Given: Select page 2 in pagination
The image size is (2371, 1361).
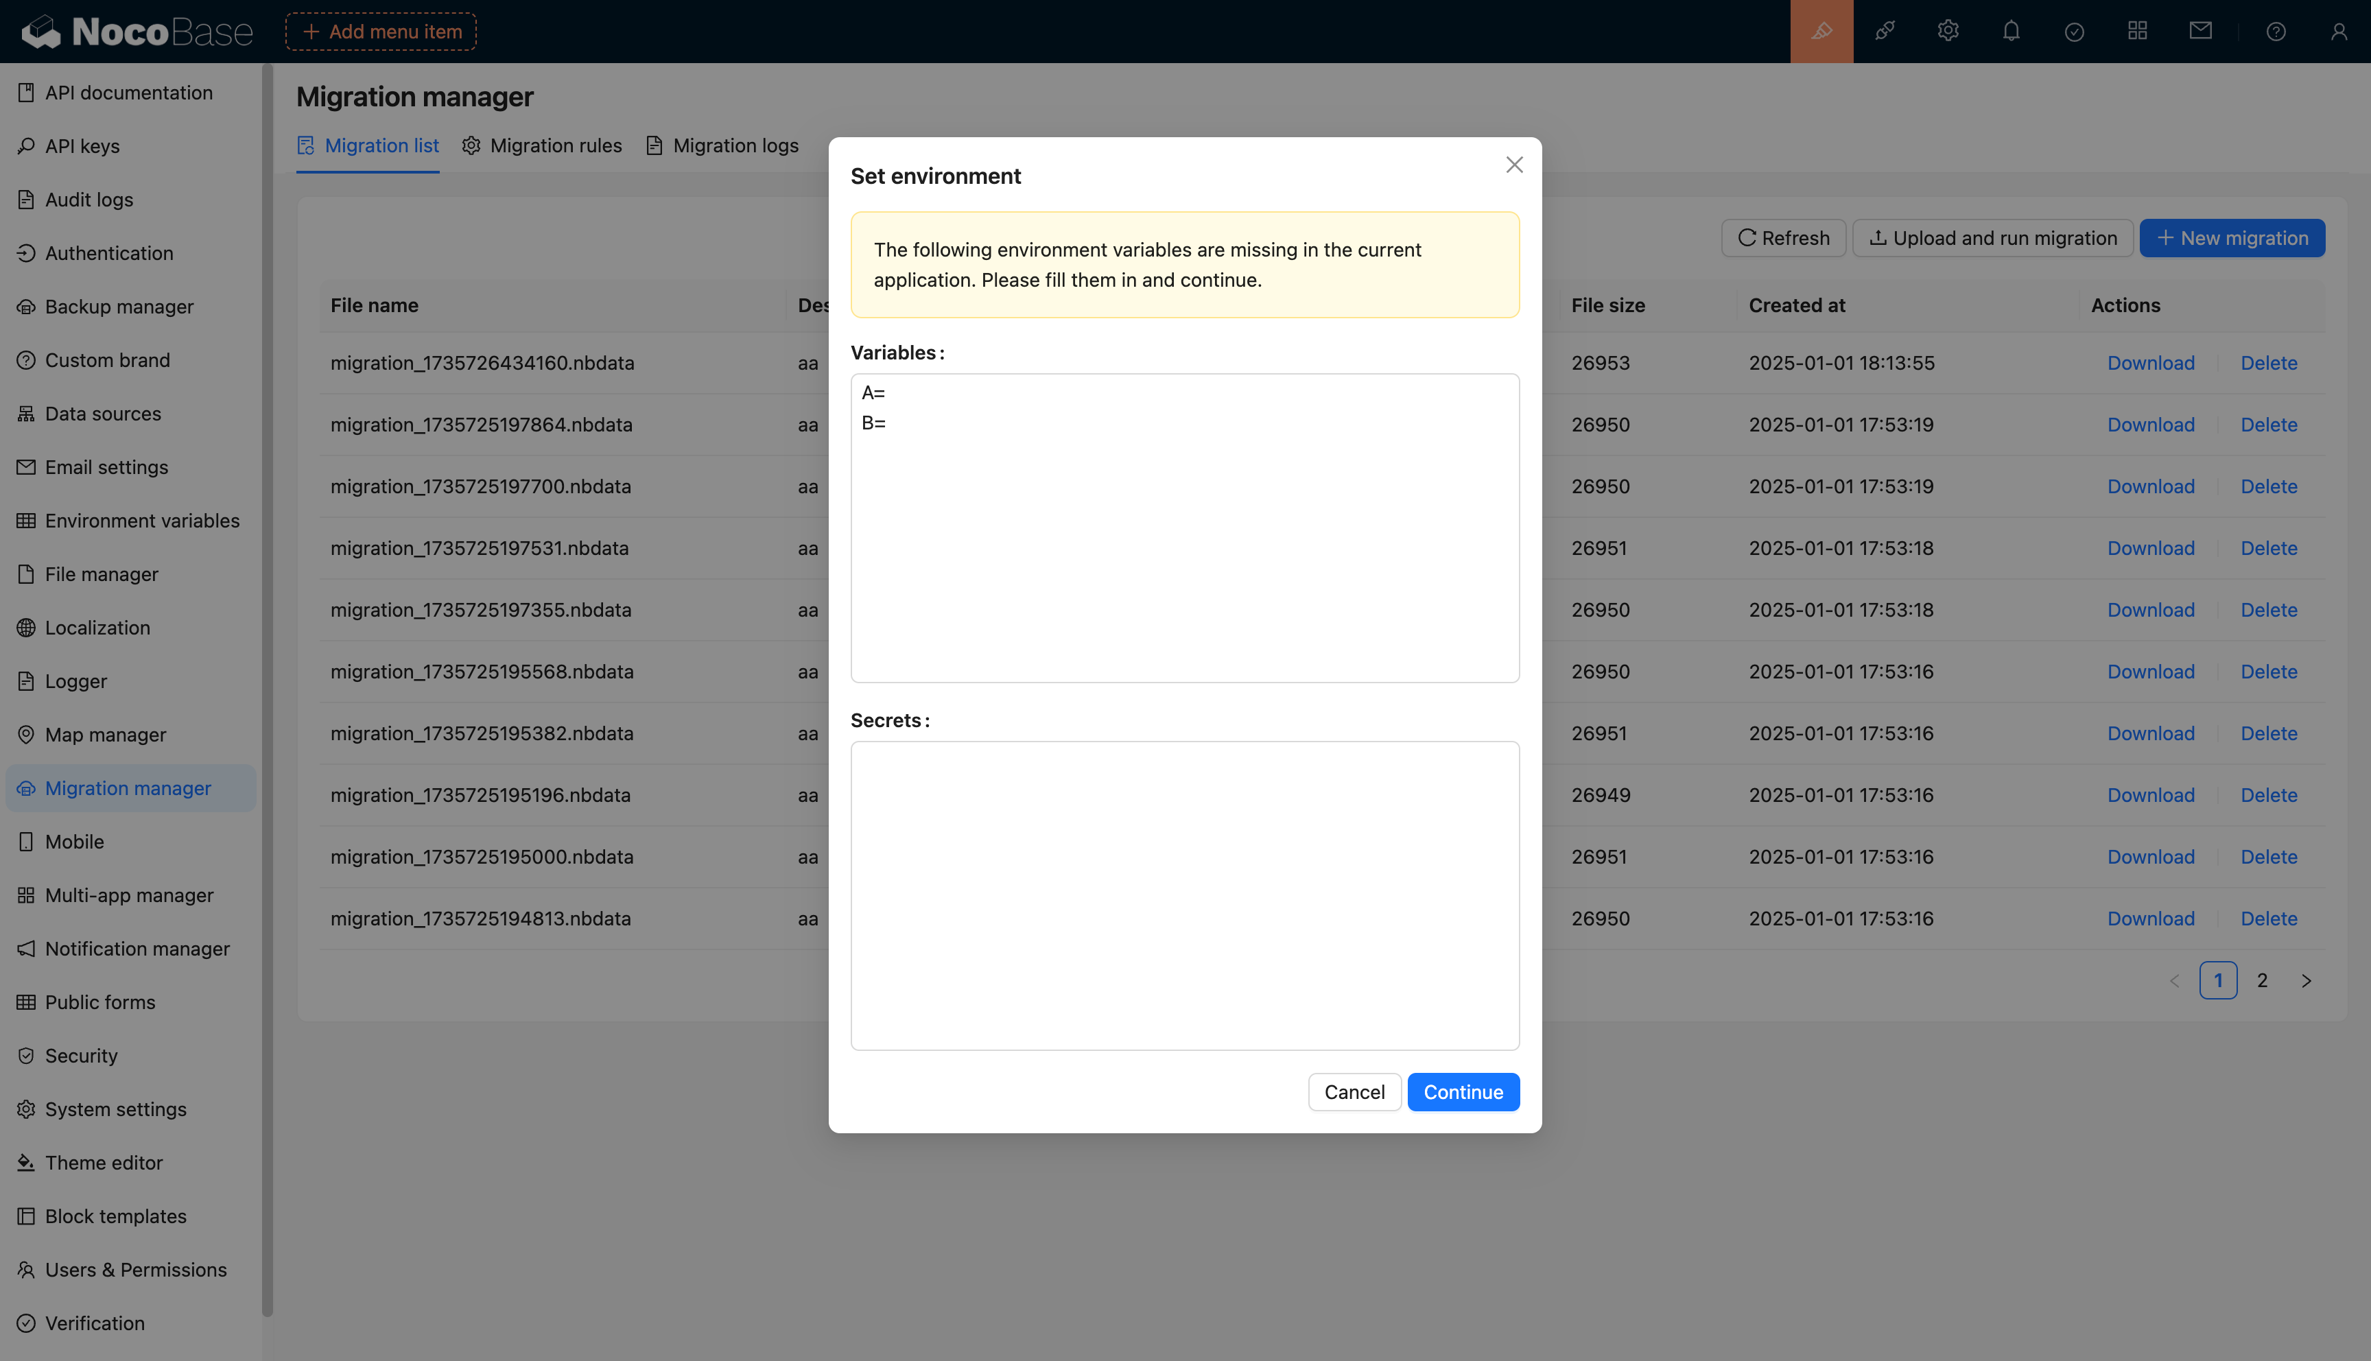Looking at the screenshot, I should (x=2262, y=980).
